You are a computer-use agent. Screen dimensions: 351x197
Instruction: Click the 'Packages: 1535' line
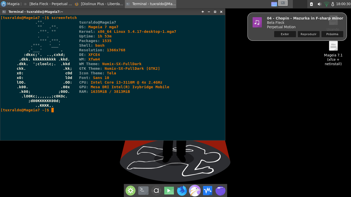click(95, 41)
